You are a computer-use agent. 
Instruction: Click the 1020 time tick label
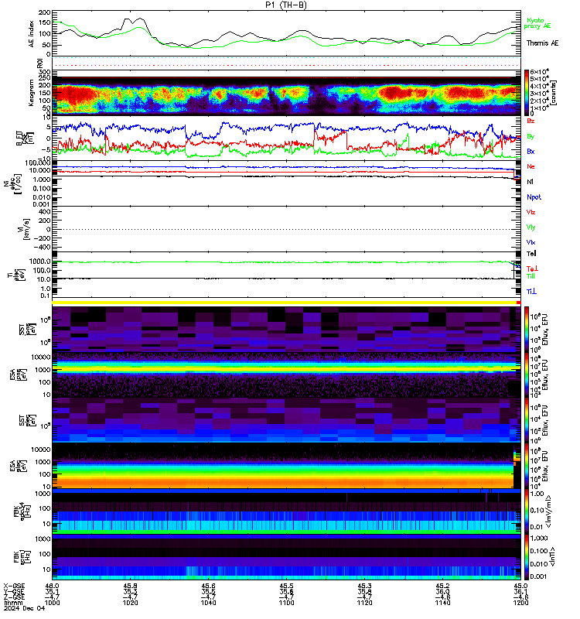[130, 603]
